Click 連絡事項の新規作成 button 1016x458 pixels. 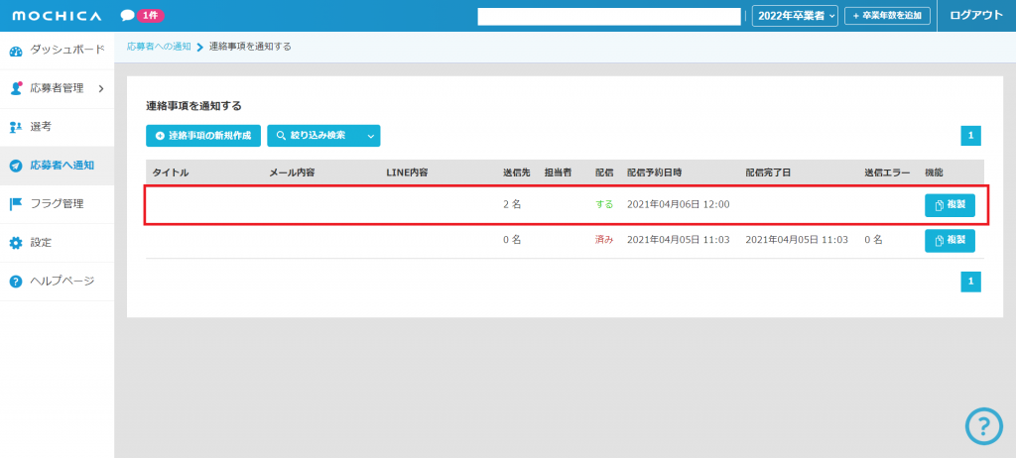click(x=203, y=136)
